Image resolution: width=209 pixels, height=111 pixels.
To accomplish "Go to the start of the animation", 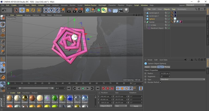I will [x=69, y=88].
